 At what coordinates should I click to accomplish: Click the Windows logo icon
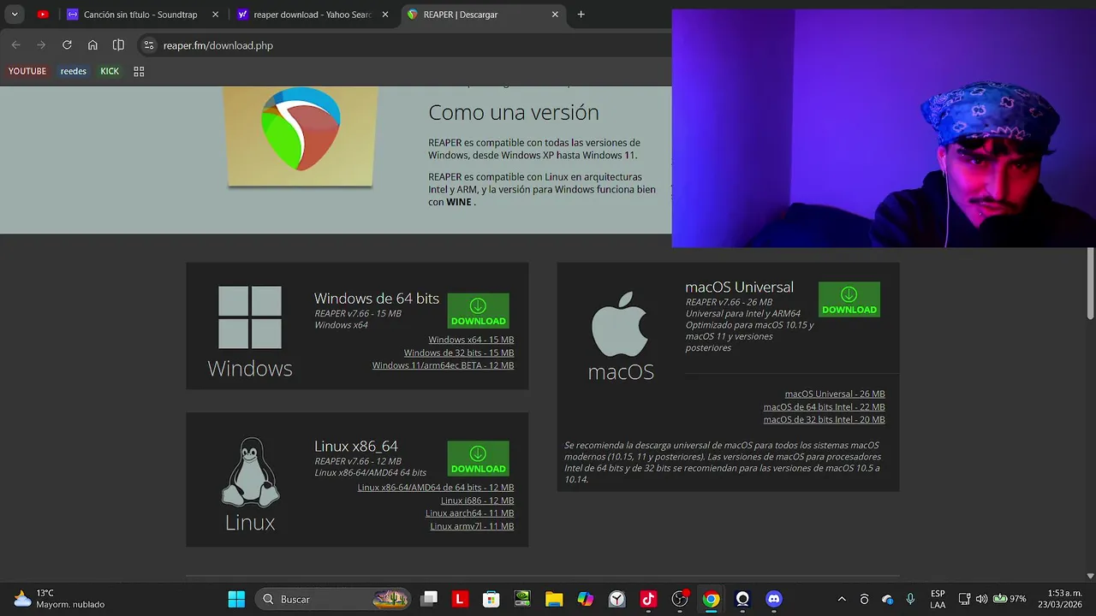click(x=250, y=317)
